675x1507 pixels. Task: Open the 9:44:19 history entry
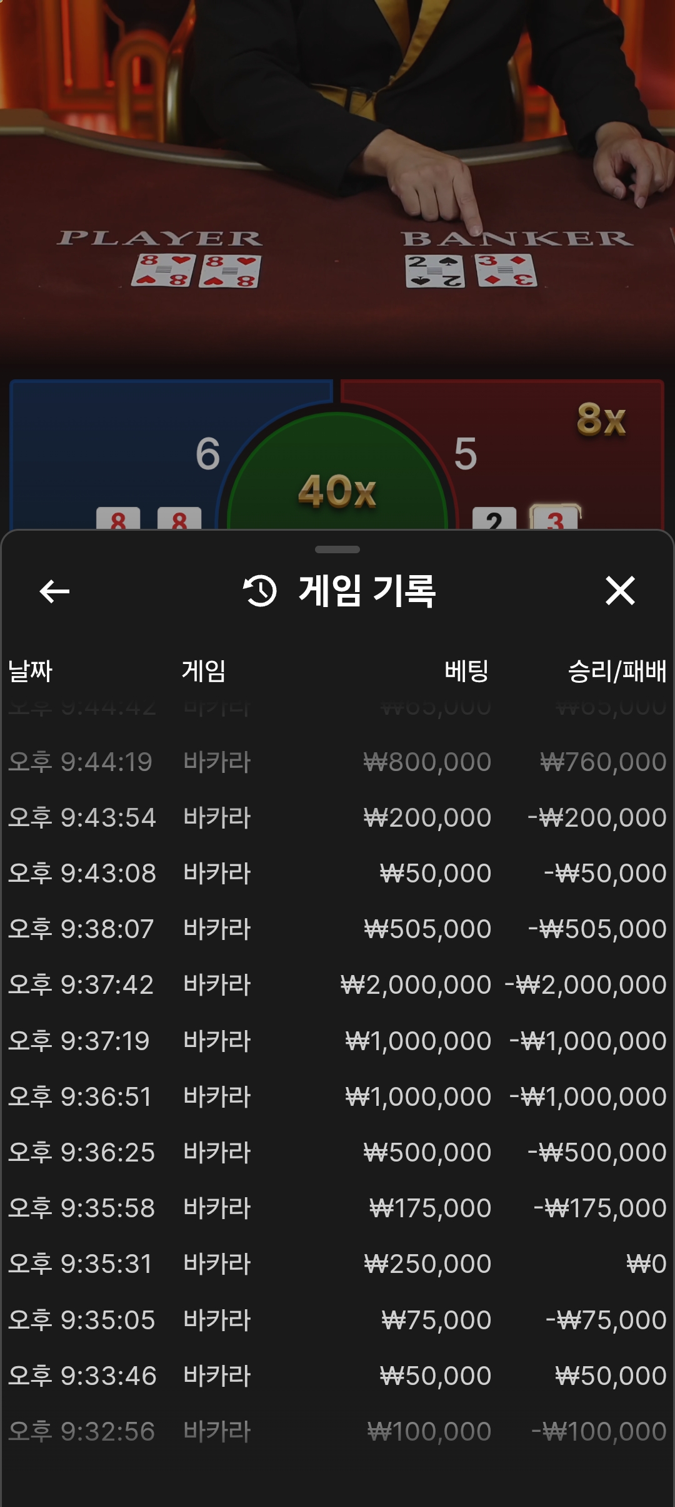click(x=337, y=762)
